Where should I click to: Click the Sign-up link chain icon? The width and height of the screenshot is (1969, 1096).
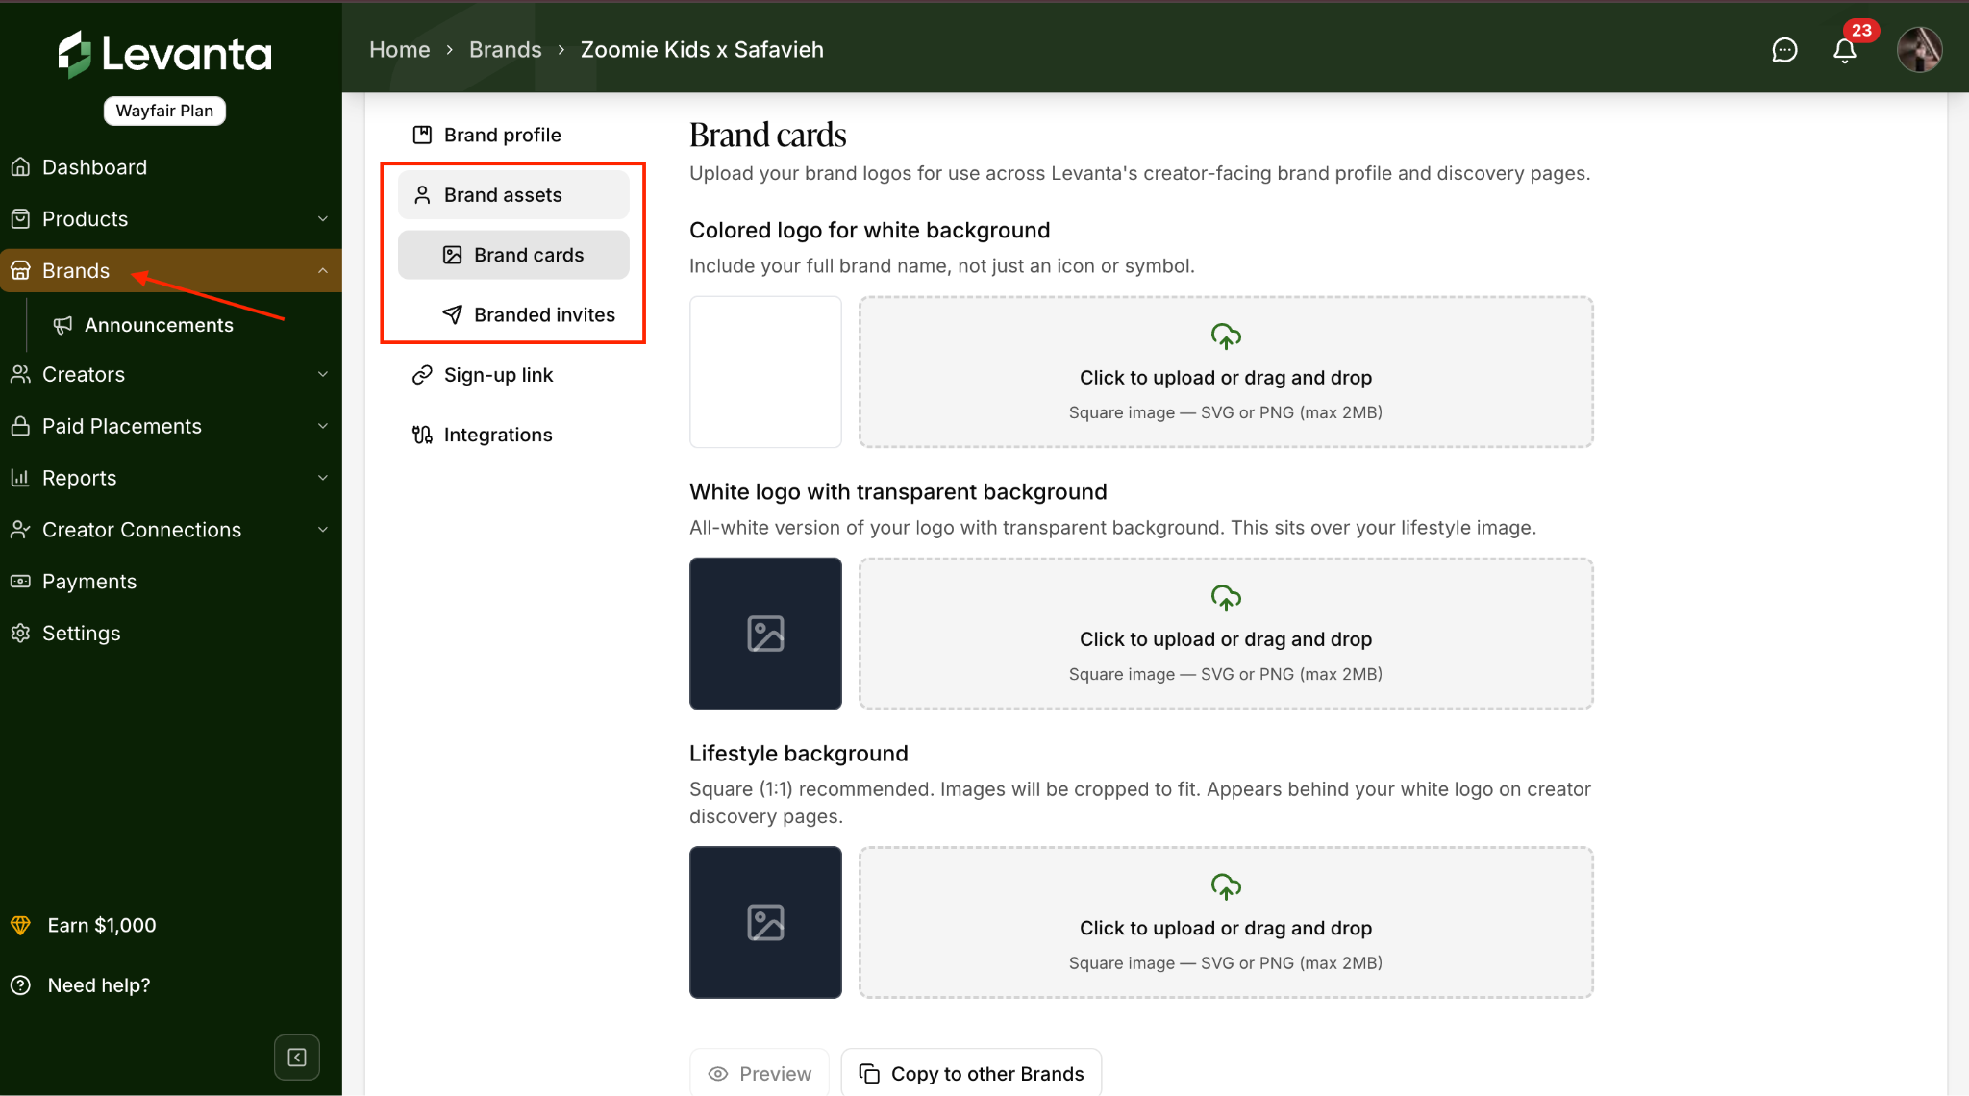[422, 375]
